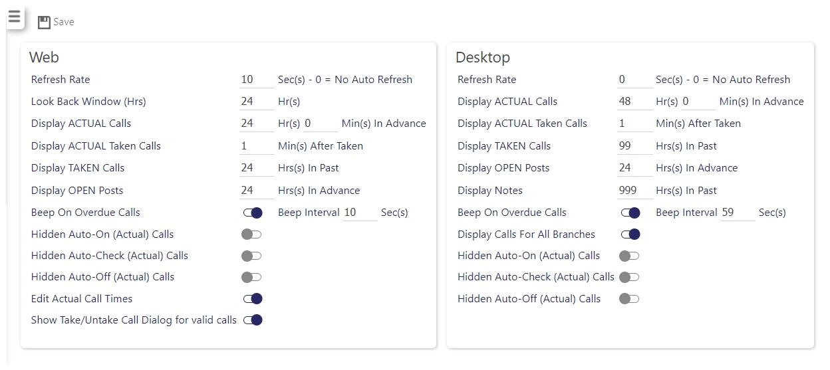Image resolution: width=830 pixels, height=370 pixels.
Task: Open the hamburger menu icon
Action: pyautogui.click(x=15, y=17)
